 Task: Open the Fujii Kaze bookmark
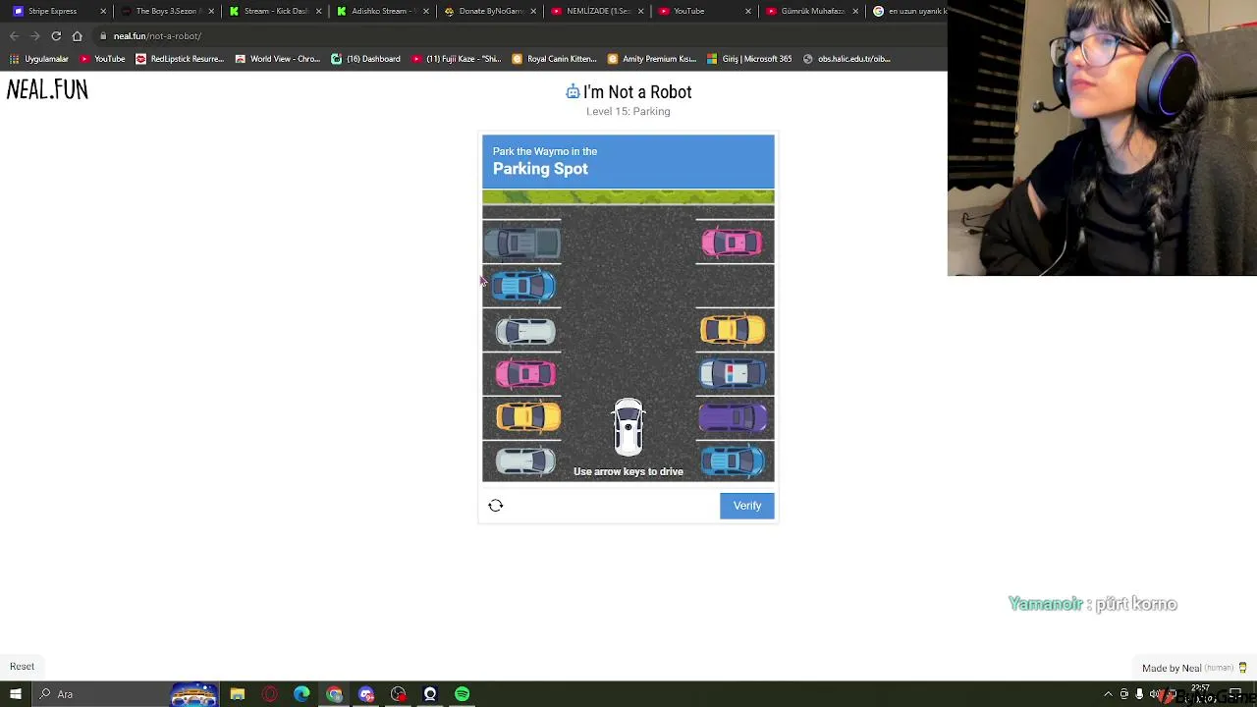point(457,59)
